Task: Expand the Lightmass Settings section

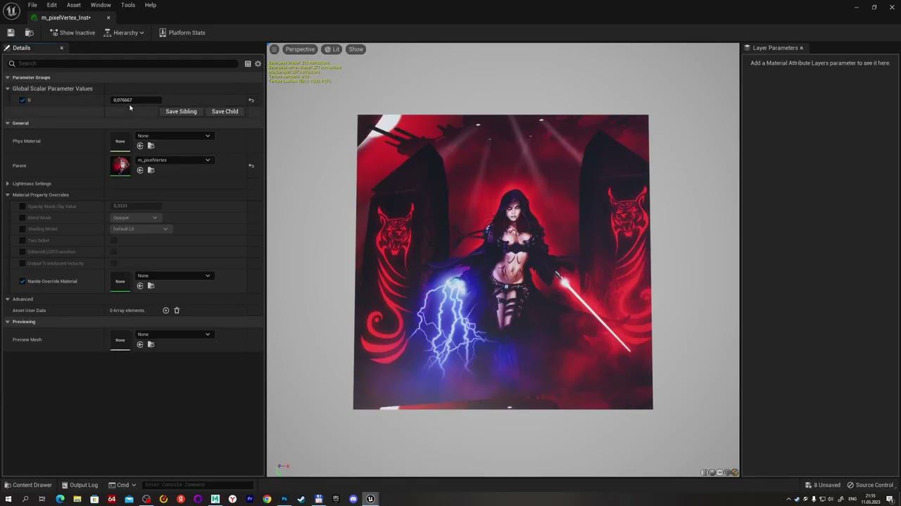Action: 8,183
